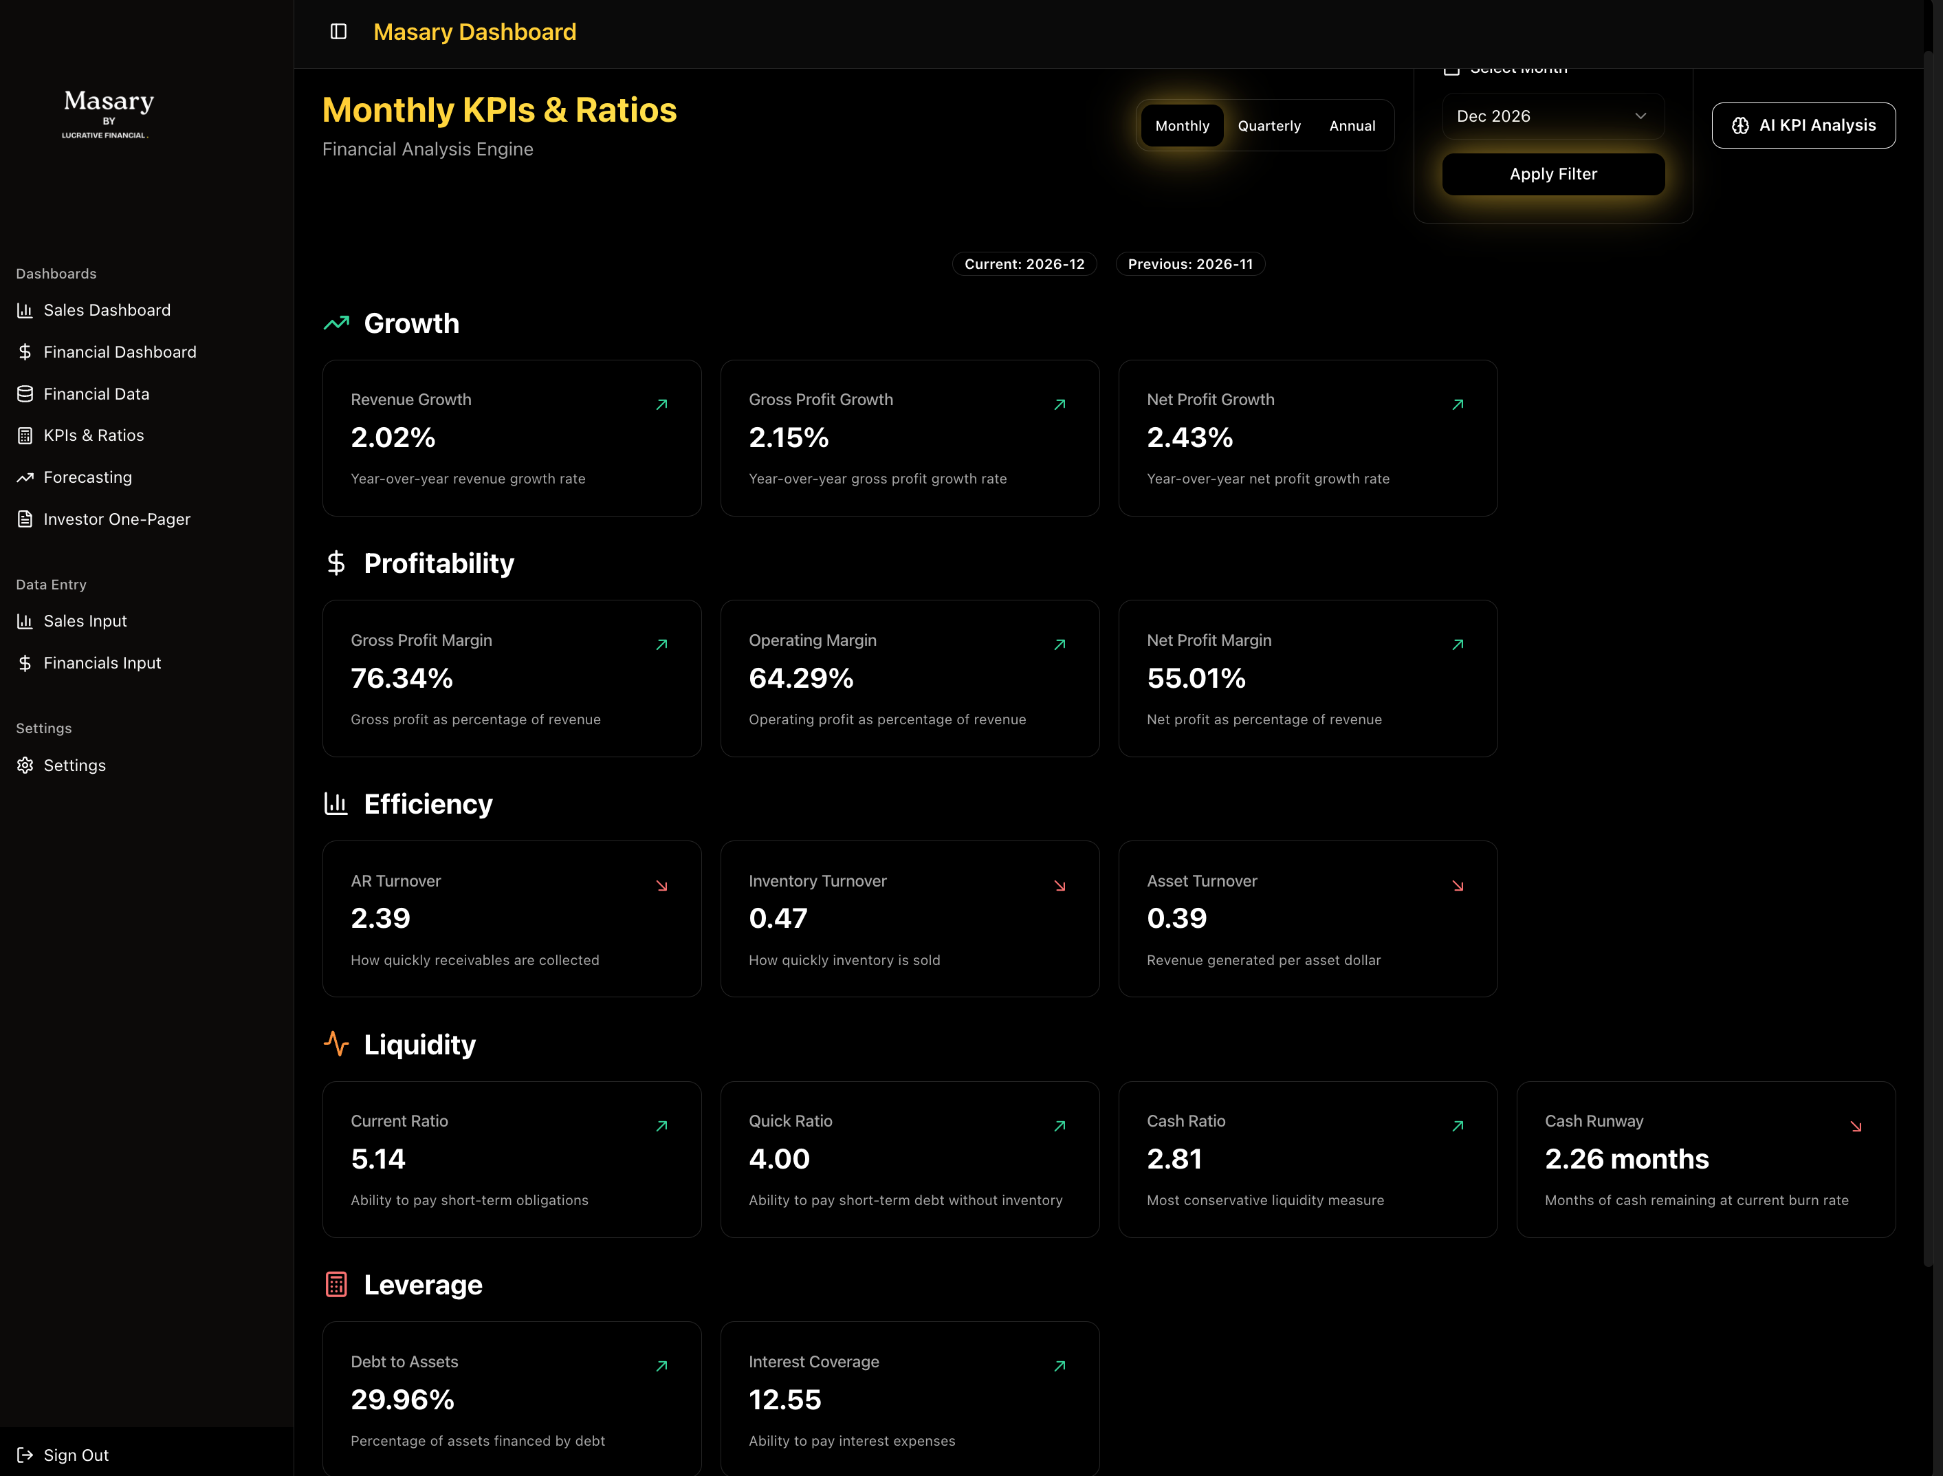The width and height of the screenshot is (1943, 1476).
Task: Click the brain icon in AI KPI Analysis
Action: coord(1739,126)
